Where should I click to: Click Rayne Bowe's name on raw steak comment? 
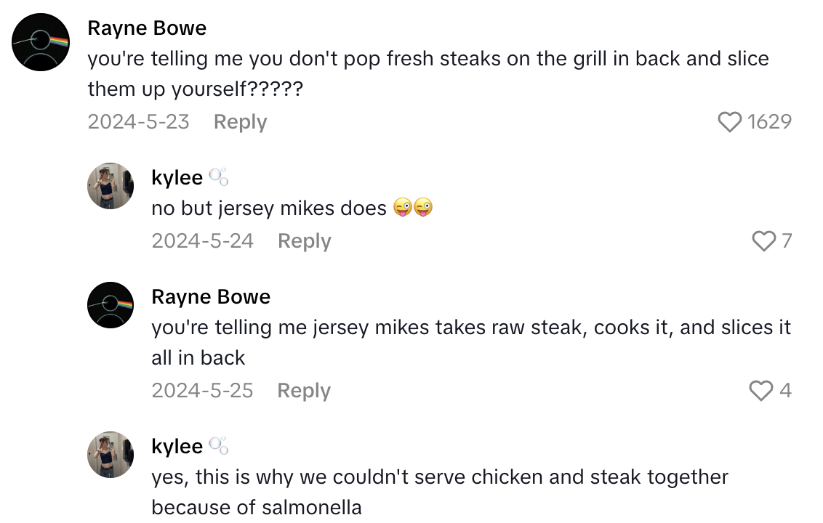pos(211,296)
